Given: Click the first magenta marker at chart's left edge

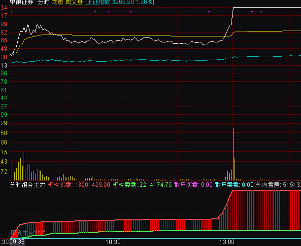Looking at the screenshot, I should coord(11,11).
